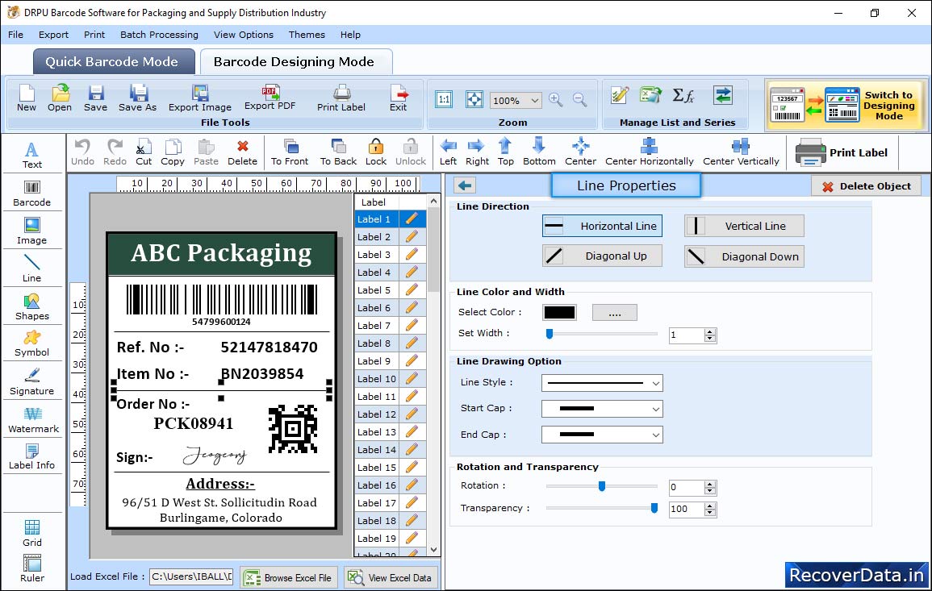Switch to Barcode Designing Mode tab
Screen dimensions: 932x591
(294, 62)
